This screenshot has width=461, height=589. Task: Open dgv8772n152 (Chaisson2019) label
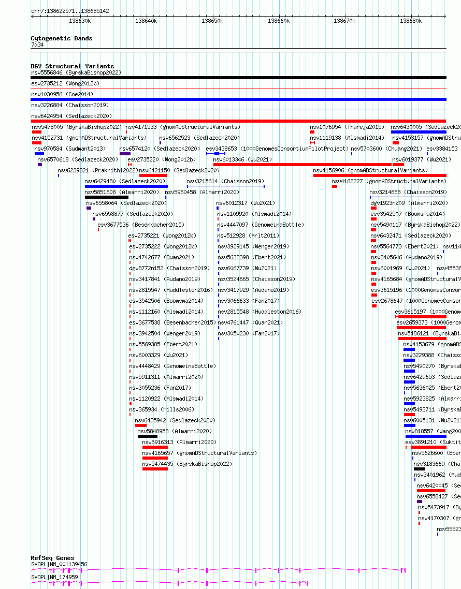coord(169,269)
